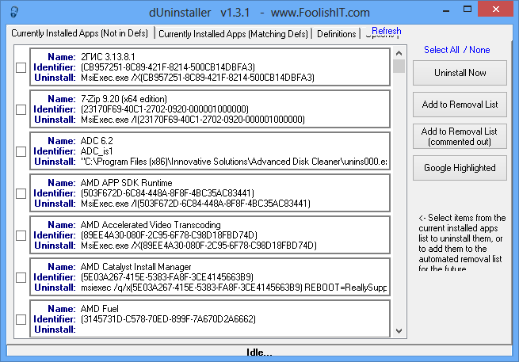Click the Select All link
Image resolution: width=519 pixels, height=362 pixels.
tap(441, 50)
